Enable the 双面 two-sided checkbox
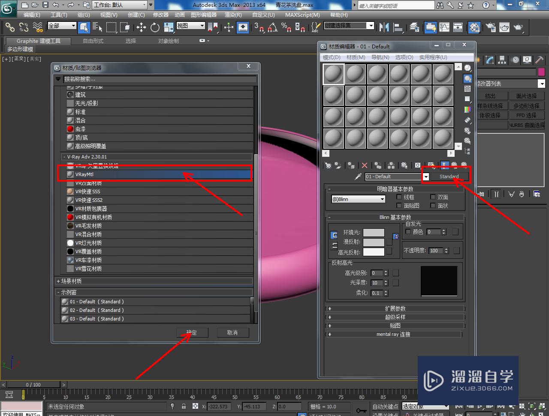 click(x=433, y=197)
